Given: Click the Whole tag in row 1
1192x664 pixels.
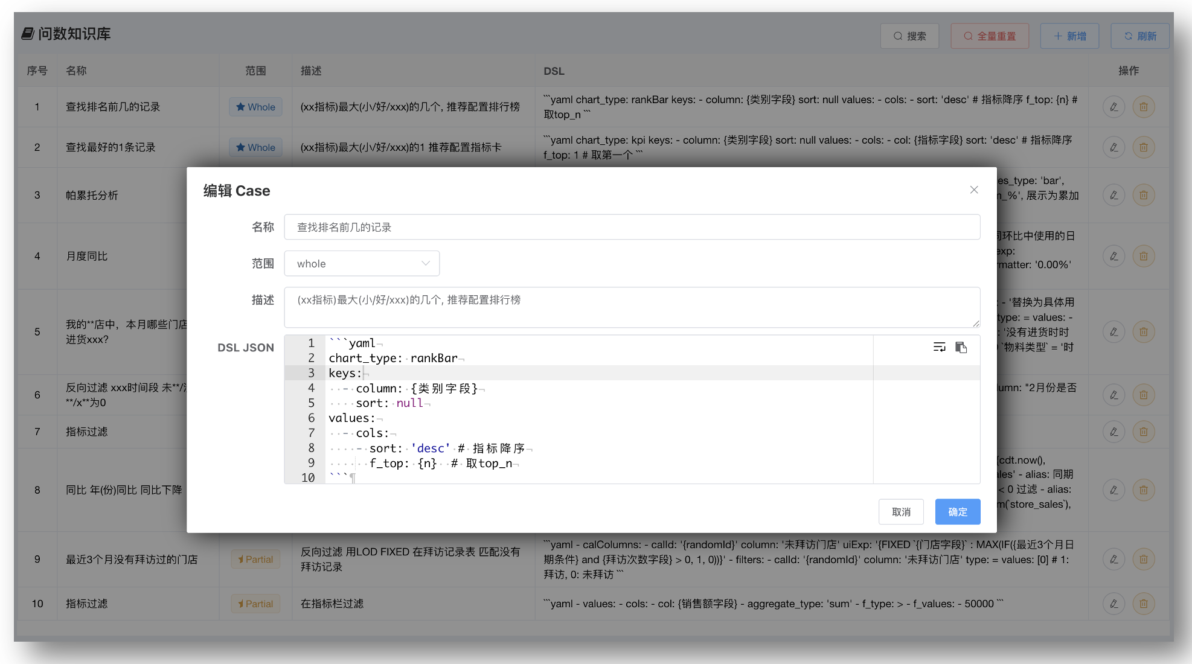Looking at the screenshot, I should pyautogui.click(x=255, y=107).
